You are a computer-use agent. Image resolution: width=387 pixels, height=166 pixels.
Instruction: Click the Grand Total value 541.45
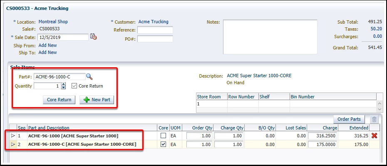click(x=375, y=47)
